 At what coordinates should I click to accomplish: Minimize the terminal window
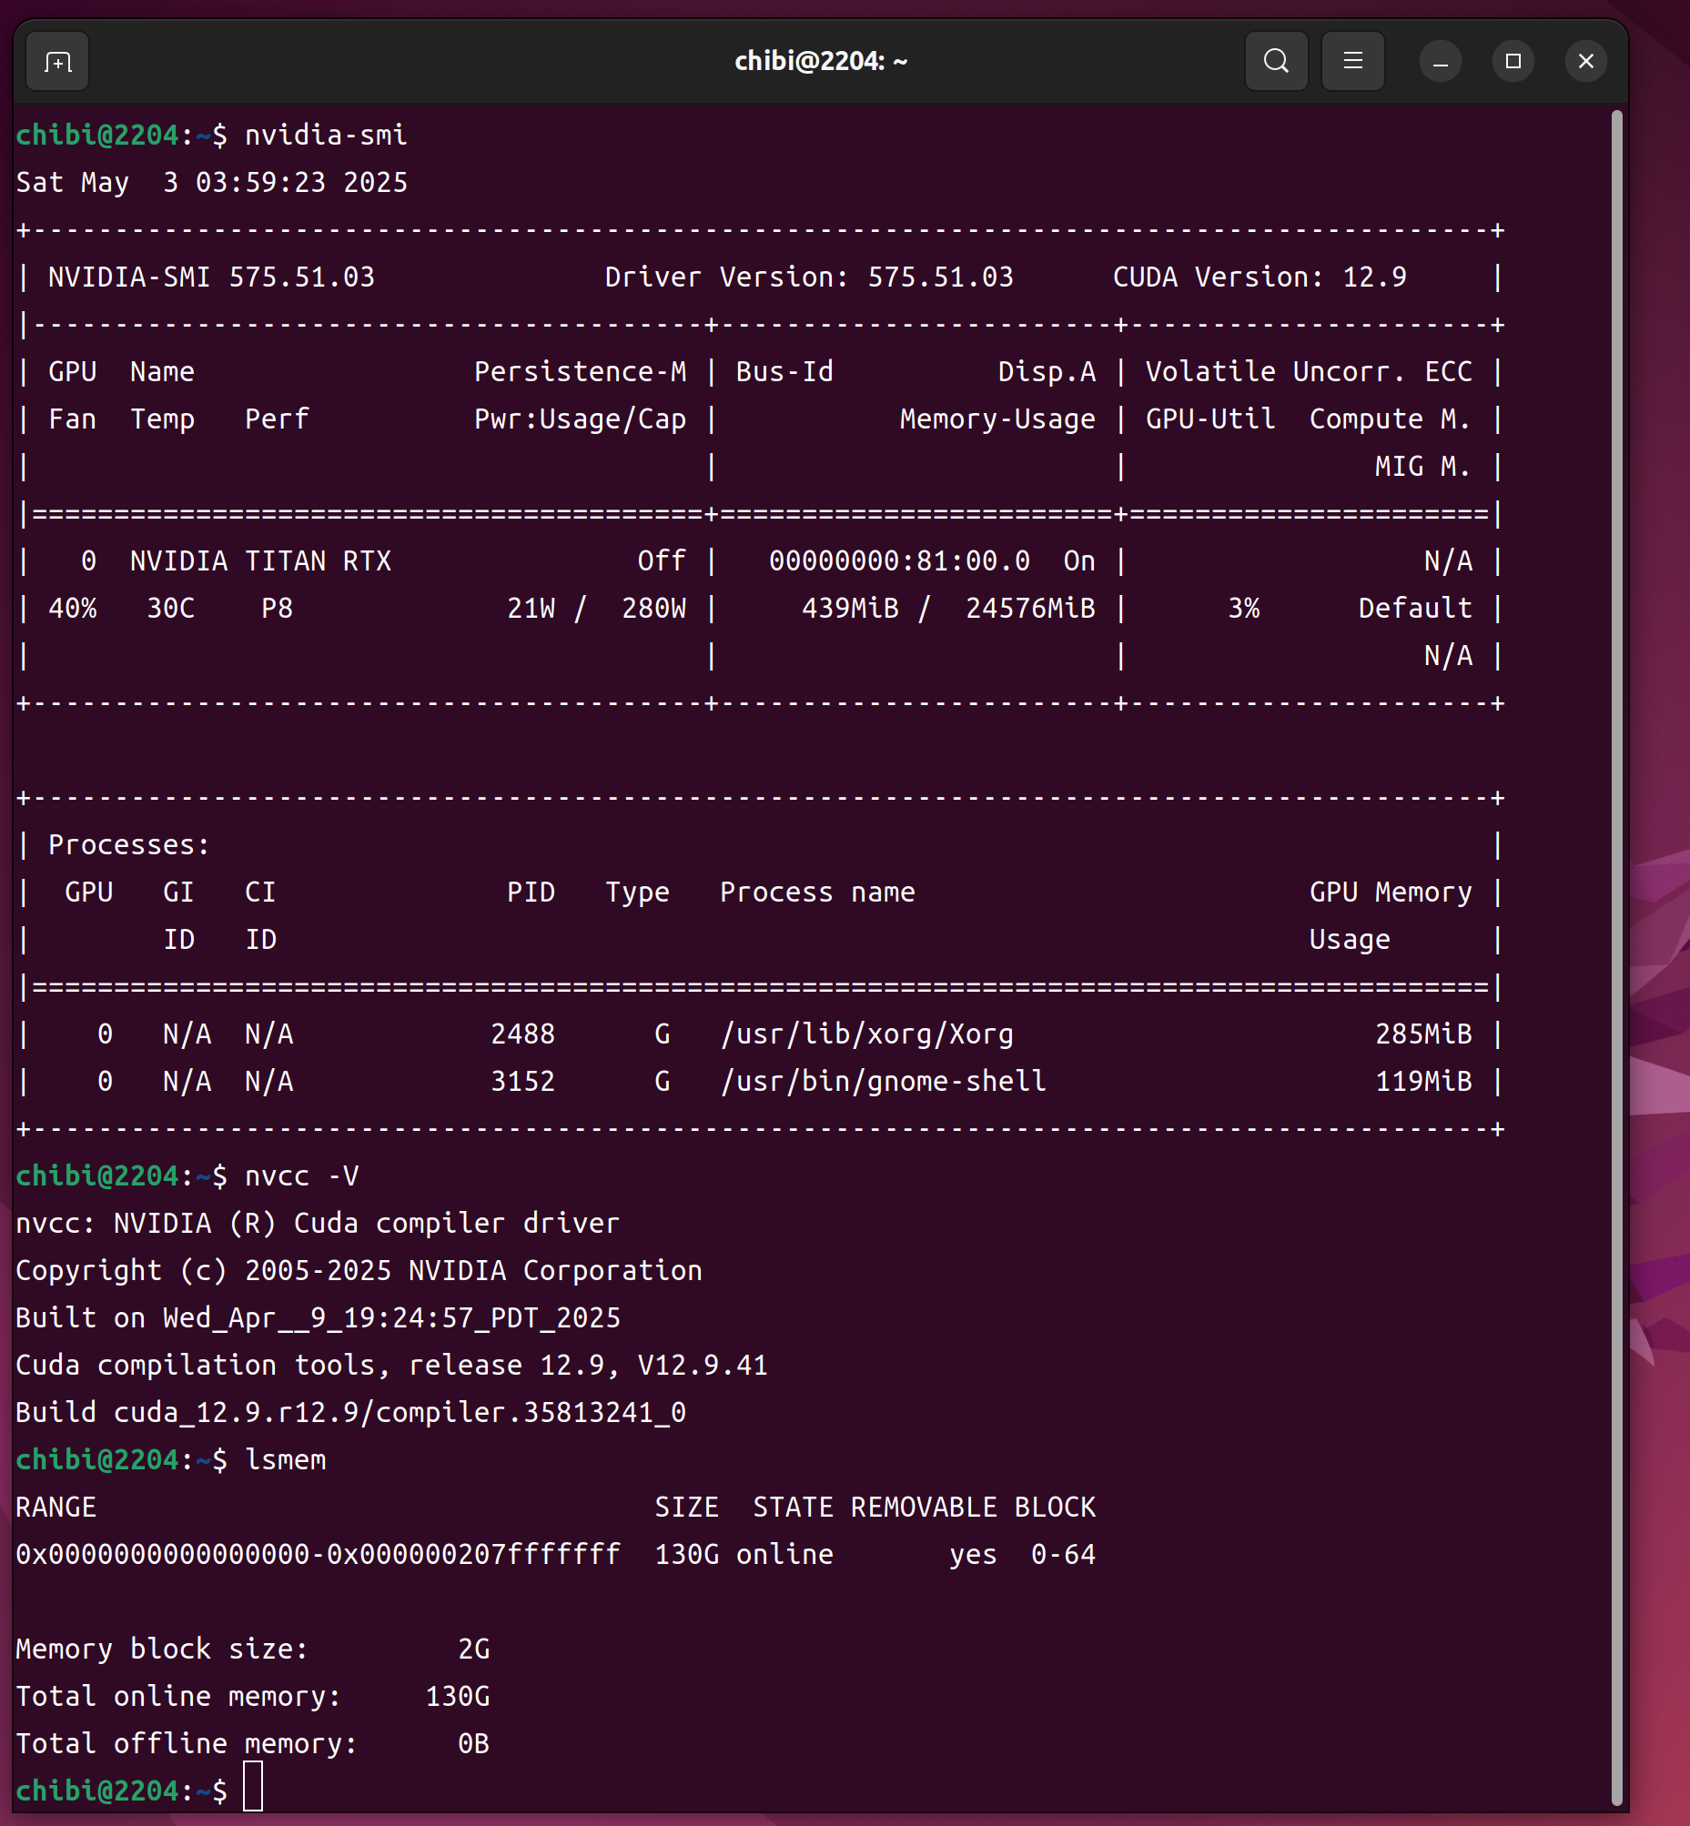pos(1440,61)
